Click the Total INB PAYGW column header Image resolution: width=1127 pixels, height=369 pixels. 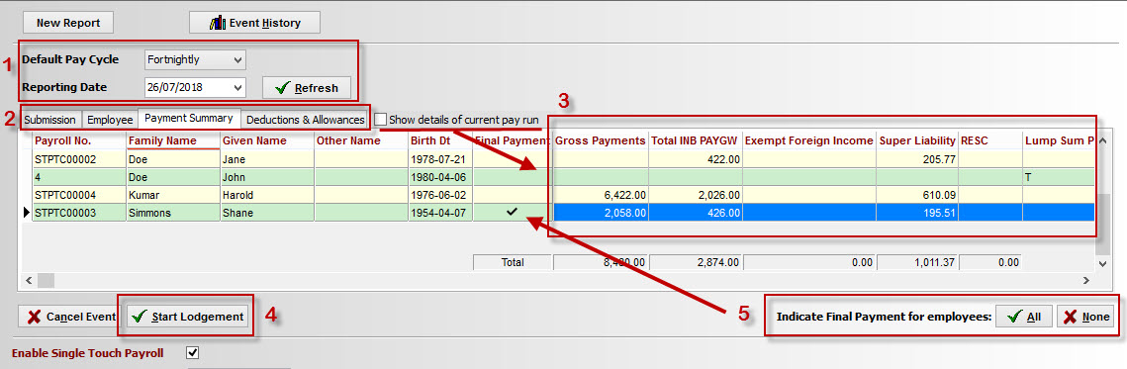(695, 141)
